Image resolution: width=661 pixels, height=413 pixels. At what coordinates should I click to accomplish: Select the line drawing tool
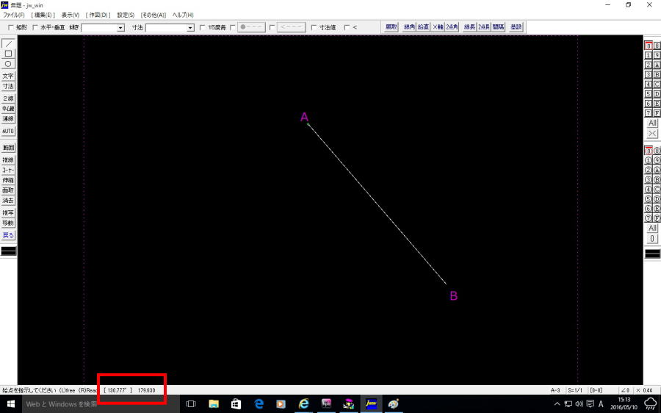8,44
